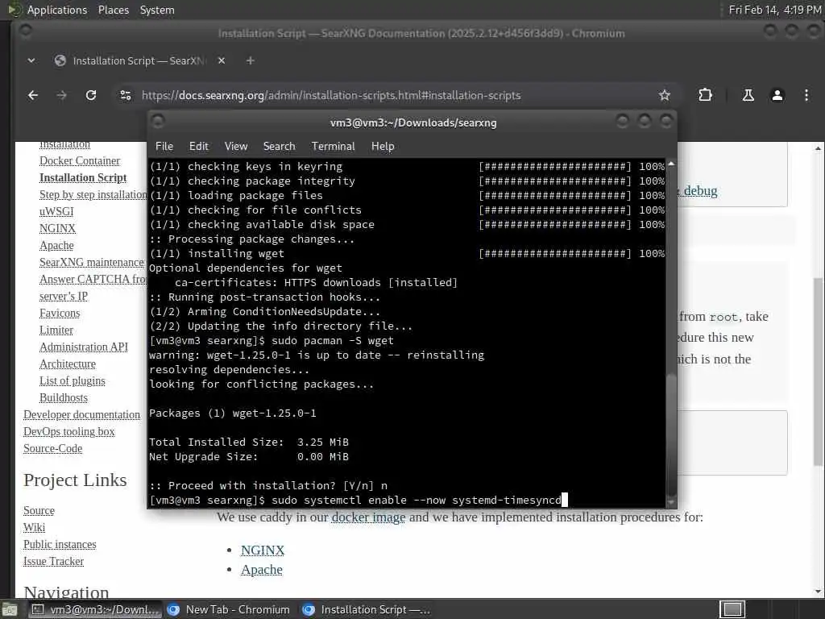This screenshot has width=825, height=619.
Task: Bookmark this page with the star icon
Action: [665, 95]
